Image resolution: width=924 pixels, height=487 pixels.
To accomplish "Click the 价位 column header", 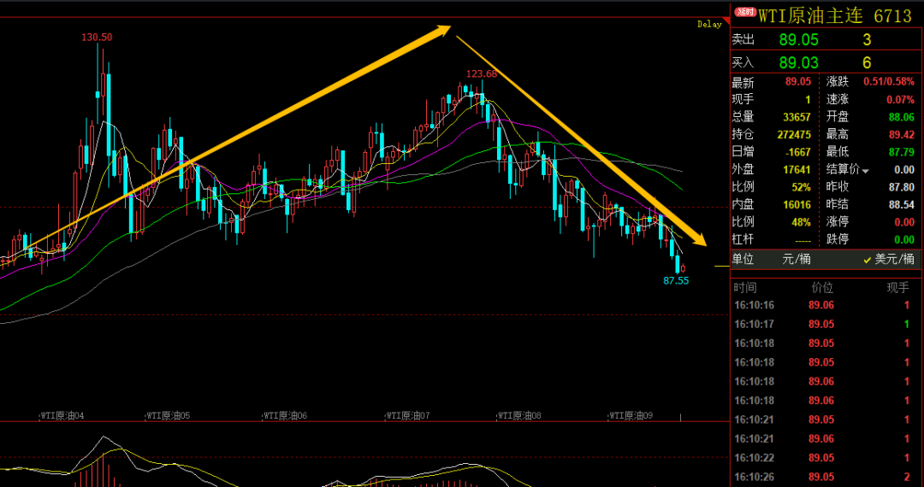I will tap(821, 287).
